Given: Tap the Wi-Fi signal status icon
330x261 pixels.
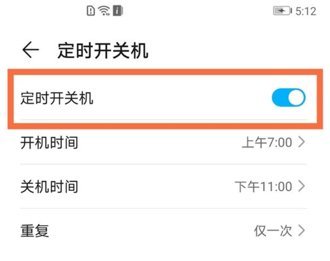Looking at the screenshot, I should click(x=104, y=11).
